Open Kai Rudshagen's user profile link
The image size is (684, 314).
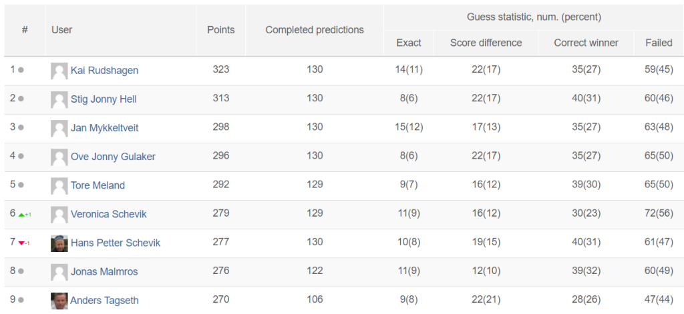click(x=104, y=70)
